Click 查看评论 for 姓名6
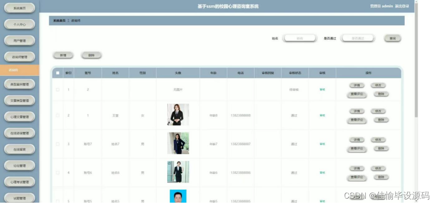This screenshot has height=204, width=436. tap(357, 177)
